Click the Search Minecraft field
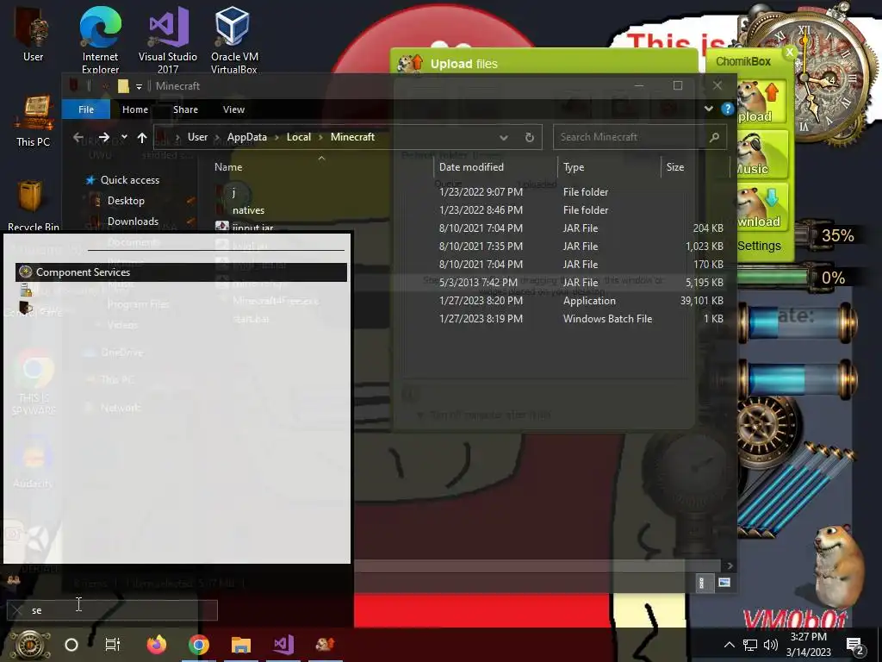This screenshot has height=662, width=882. pos(640,137)
